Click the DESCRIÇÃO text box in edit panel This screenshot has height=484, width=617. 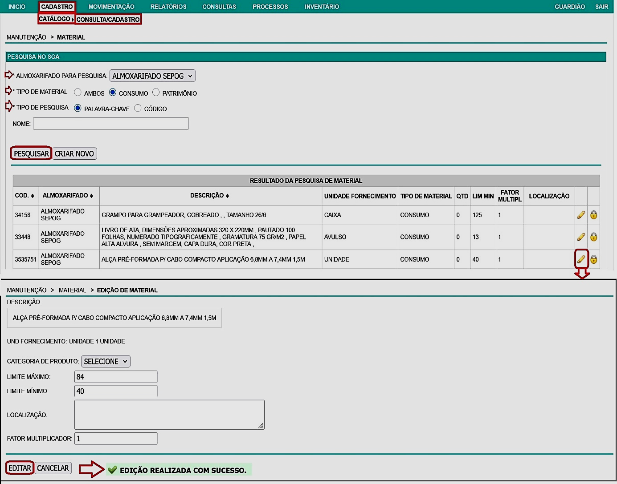pos(114,318)
